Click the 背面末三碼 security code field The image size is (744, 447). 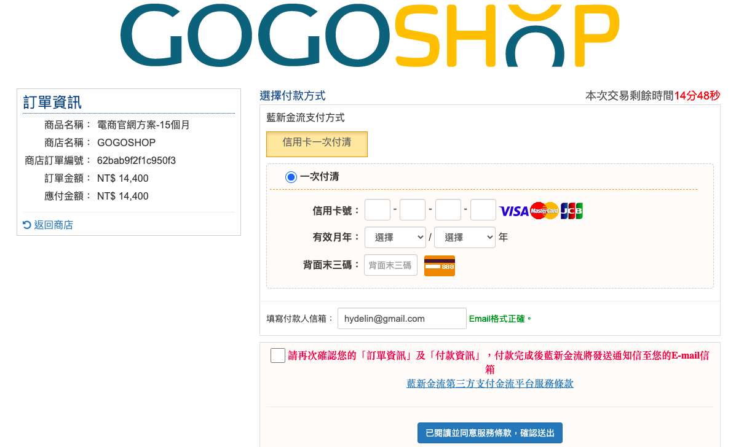(391, 265)
